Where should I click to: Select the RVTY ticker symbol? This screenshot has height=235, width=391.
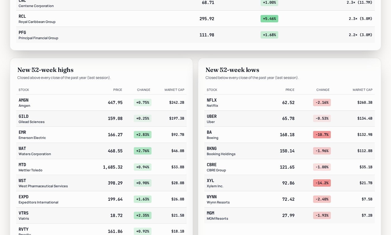tap(24, 229)
